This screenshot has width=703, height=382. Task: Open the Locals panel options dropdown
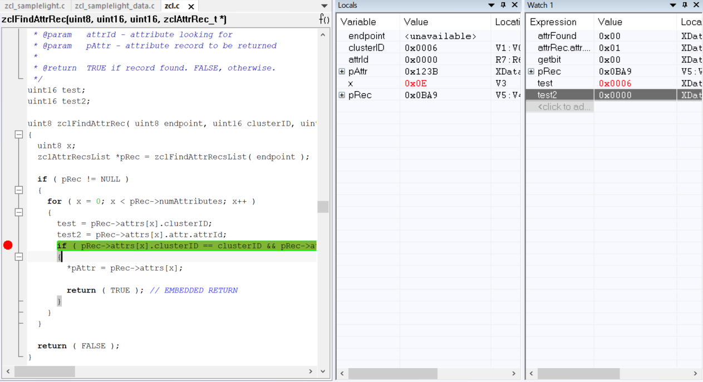(x=491, y=5)
